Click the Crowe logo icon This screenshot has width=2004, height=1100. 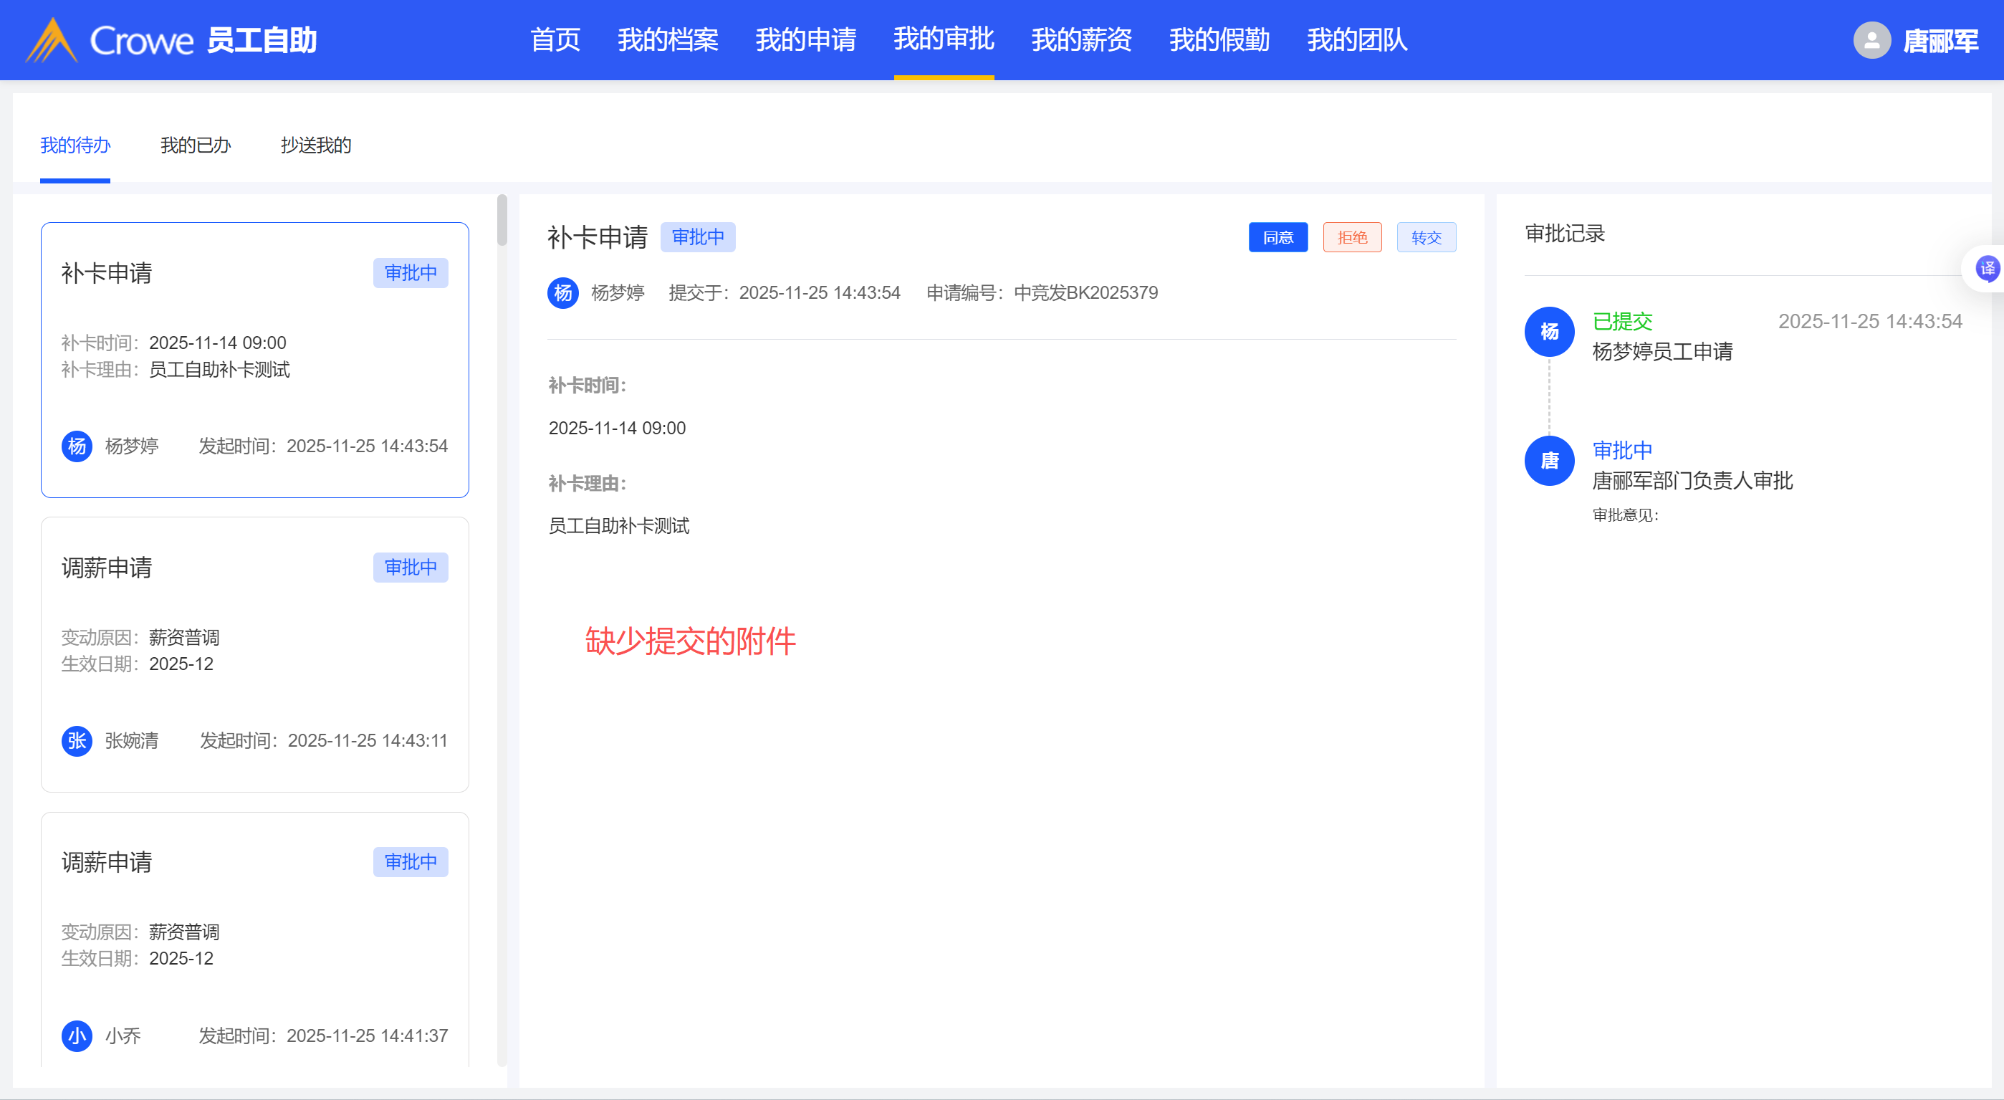pos(52,40)
